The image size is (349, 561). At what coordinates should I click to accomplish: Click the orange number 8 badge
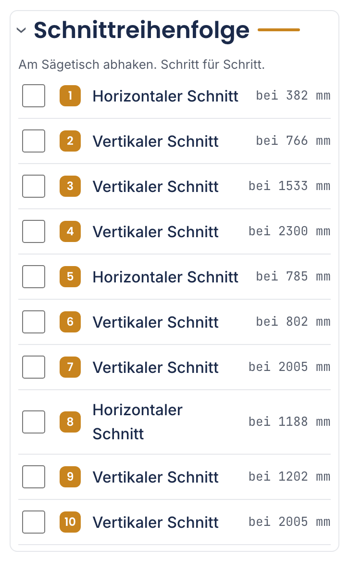pyautogui.click(x=70, y=422)
